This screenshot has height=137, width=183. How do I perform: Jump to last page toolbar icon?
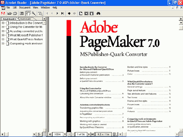(x=63, y=14)
